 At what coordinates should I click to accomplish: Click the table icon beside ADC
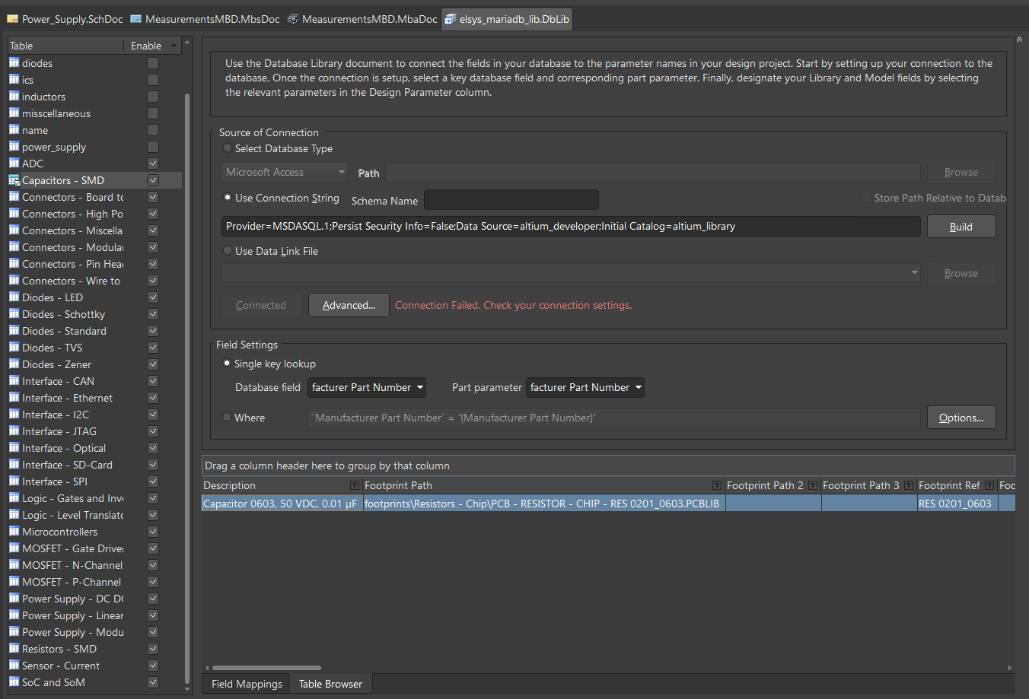point(14,164)
